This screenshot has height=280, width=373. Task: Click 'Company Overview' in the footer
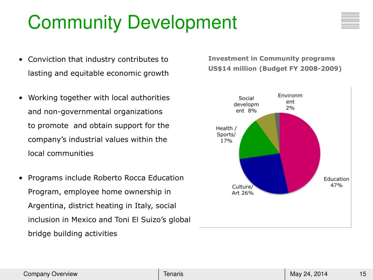tap(50, 274)
